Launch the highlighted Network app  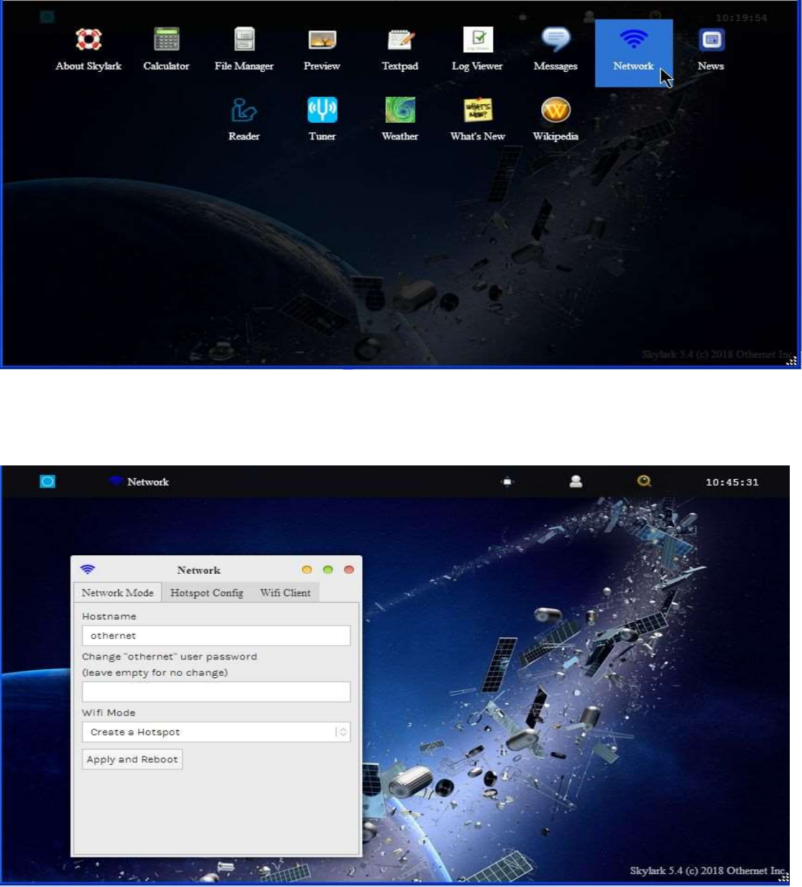pos(633,53)
